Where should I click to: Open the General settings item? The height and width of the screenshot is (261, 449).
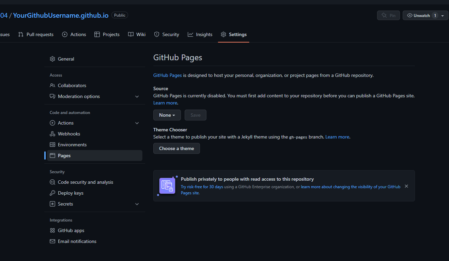(x=95, y=59)
